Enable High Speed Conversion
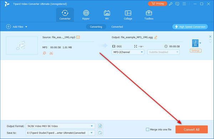 pyautogui.click(x=190, y=27)
